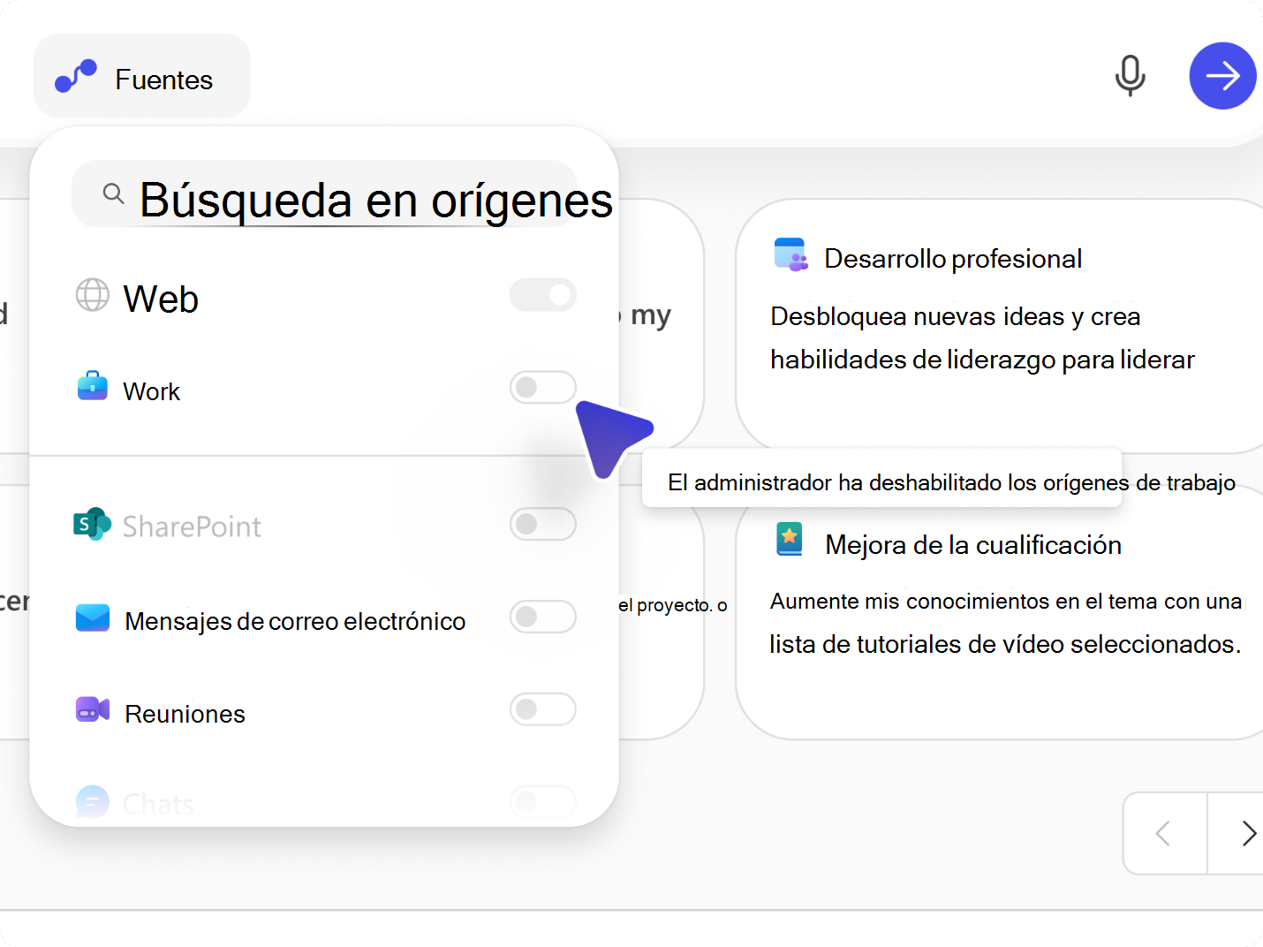This screenshot has height=947, width=1263.
Task: Open the Fuentes sources panel
Action: (141, 77)
